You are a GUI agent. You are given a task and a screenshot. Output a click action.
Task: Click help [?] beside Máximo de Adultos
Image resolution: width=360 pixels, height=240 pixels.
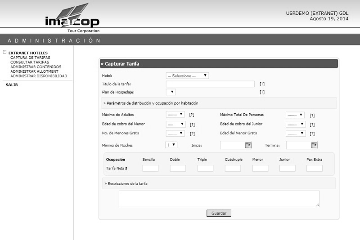[192, 115]
